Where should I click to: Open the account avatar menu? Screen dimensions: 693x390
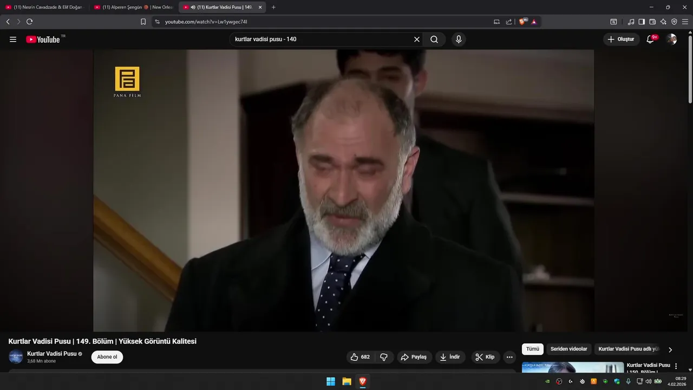(x=671, y=40)
